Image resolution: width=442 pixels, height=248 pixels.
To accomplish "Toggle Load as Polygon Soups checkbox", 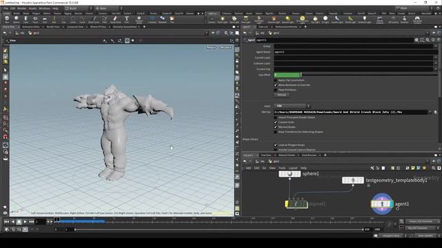I will click(x=276, y=145).
